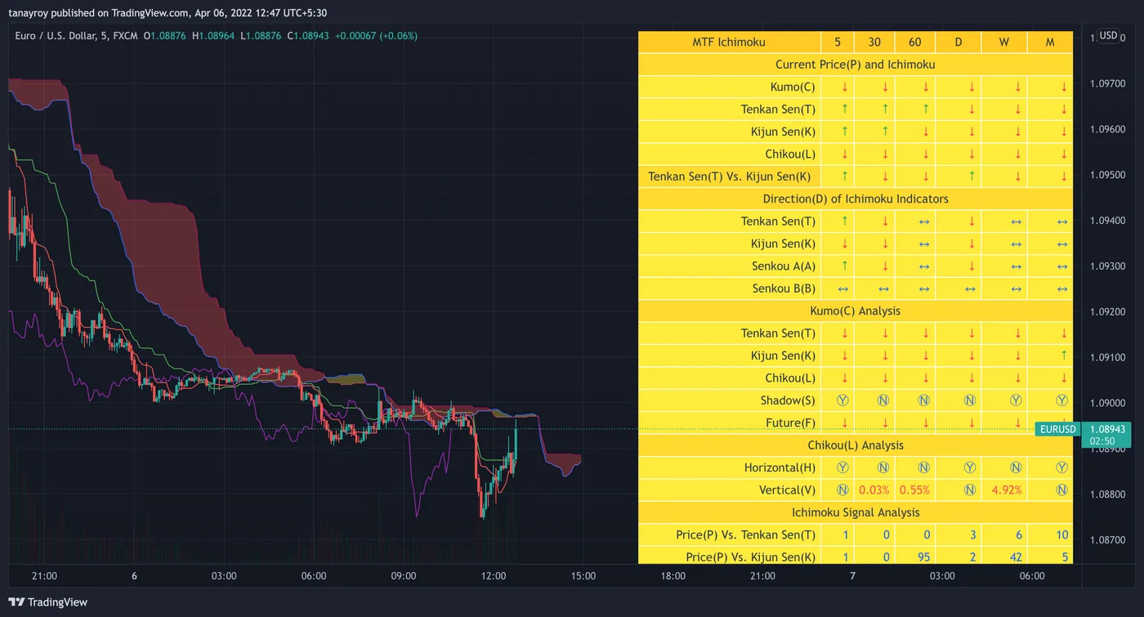
Task: Click the EURUSD price axis label
Action: pos(1057,429)
